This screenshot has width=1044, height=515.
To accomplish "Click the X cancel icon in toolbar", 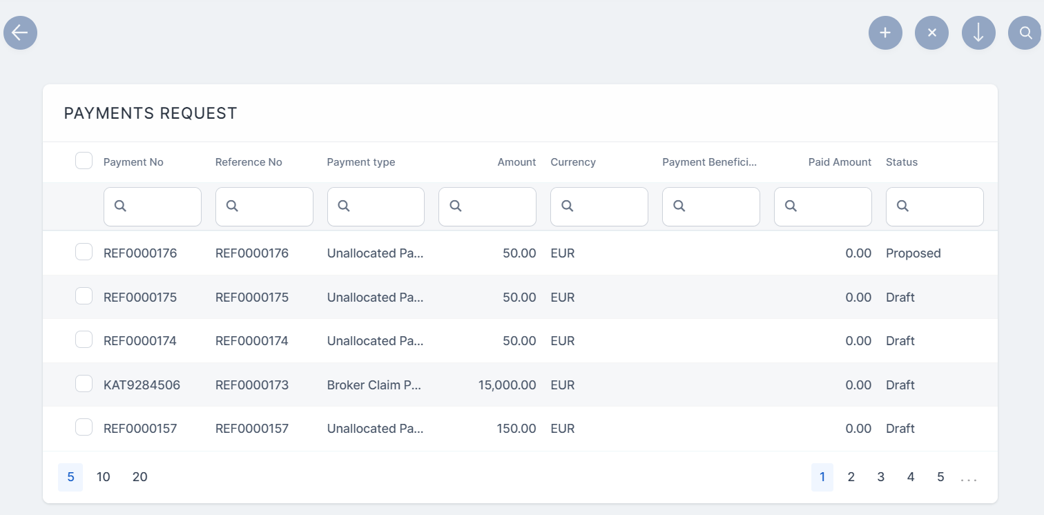I will (x=931, y=33).
